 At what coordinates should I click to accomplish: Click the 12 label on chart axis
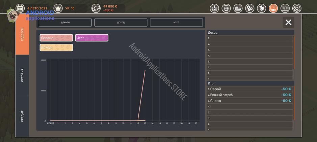[138, 123]
